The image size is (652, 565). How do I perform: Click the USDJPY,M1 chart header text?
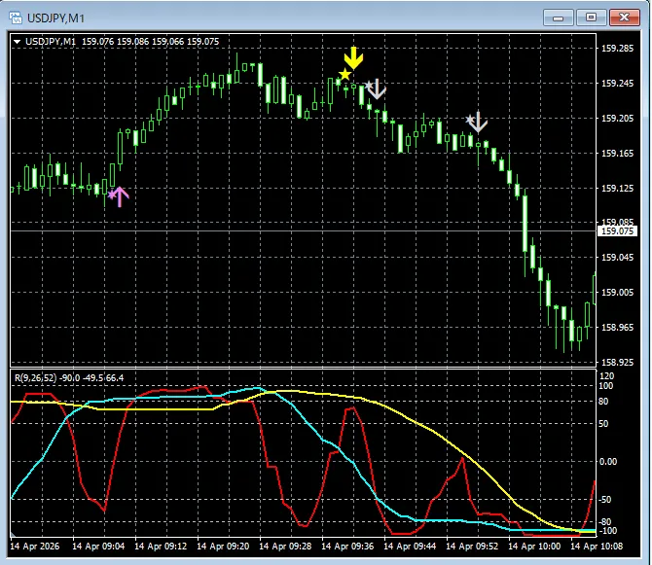[51, 42]
